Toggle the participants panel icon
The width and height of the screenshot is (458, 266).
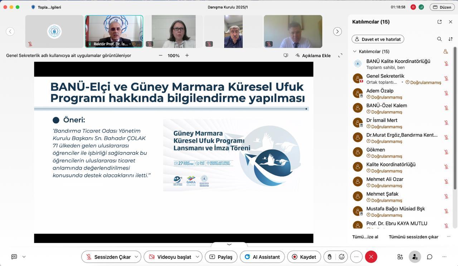coord(415,257)
